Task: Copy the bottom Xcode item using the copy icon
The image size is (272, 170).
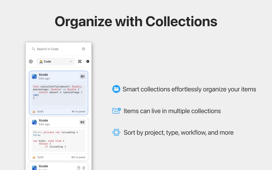Action: coord(78,168)
